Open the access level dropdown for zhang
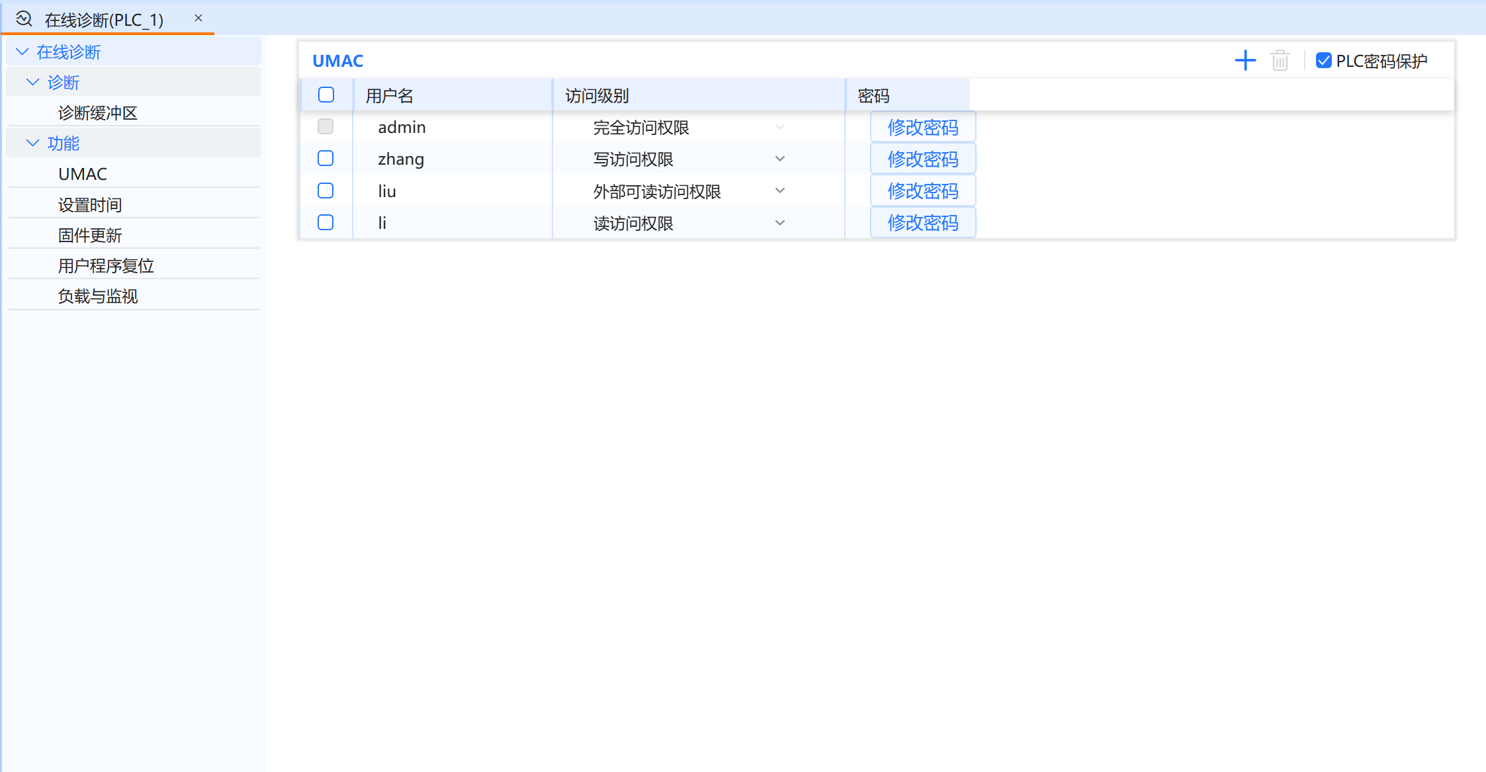 pyautogui.click(x=779, y=159)
